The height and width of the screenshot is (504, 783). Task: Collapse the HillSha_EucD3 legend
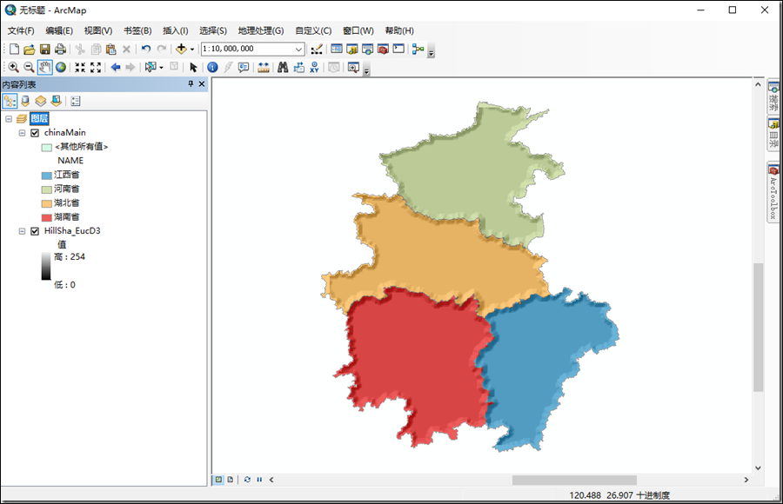(x=22, y=230)
